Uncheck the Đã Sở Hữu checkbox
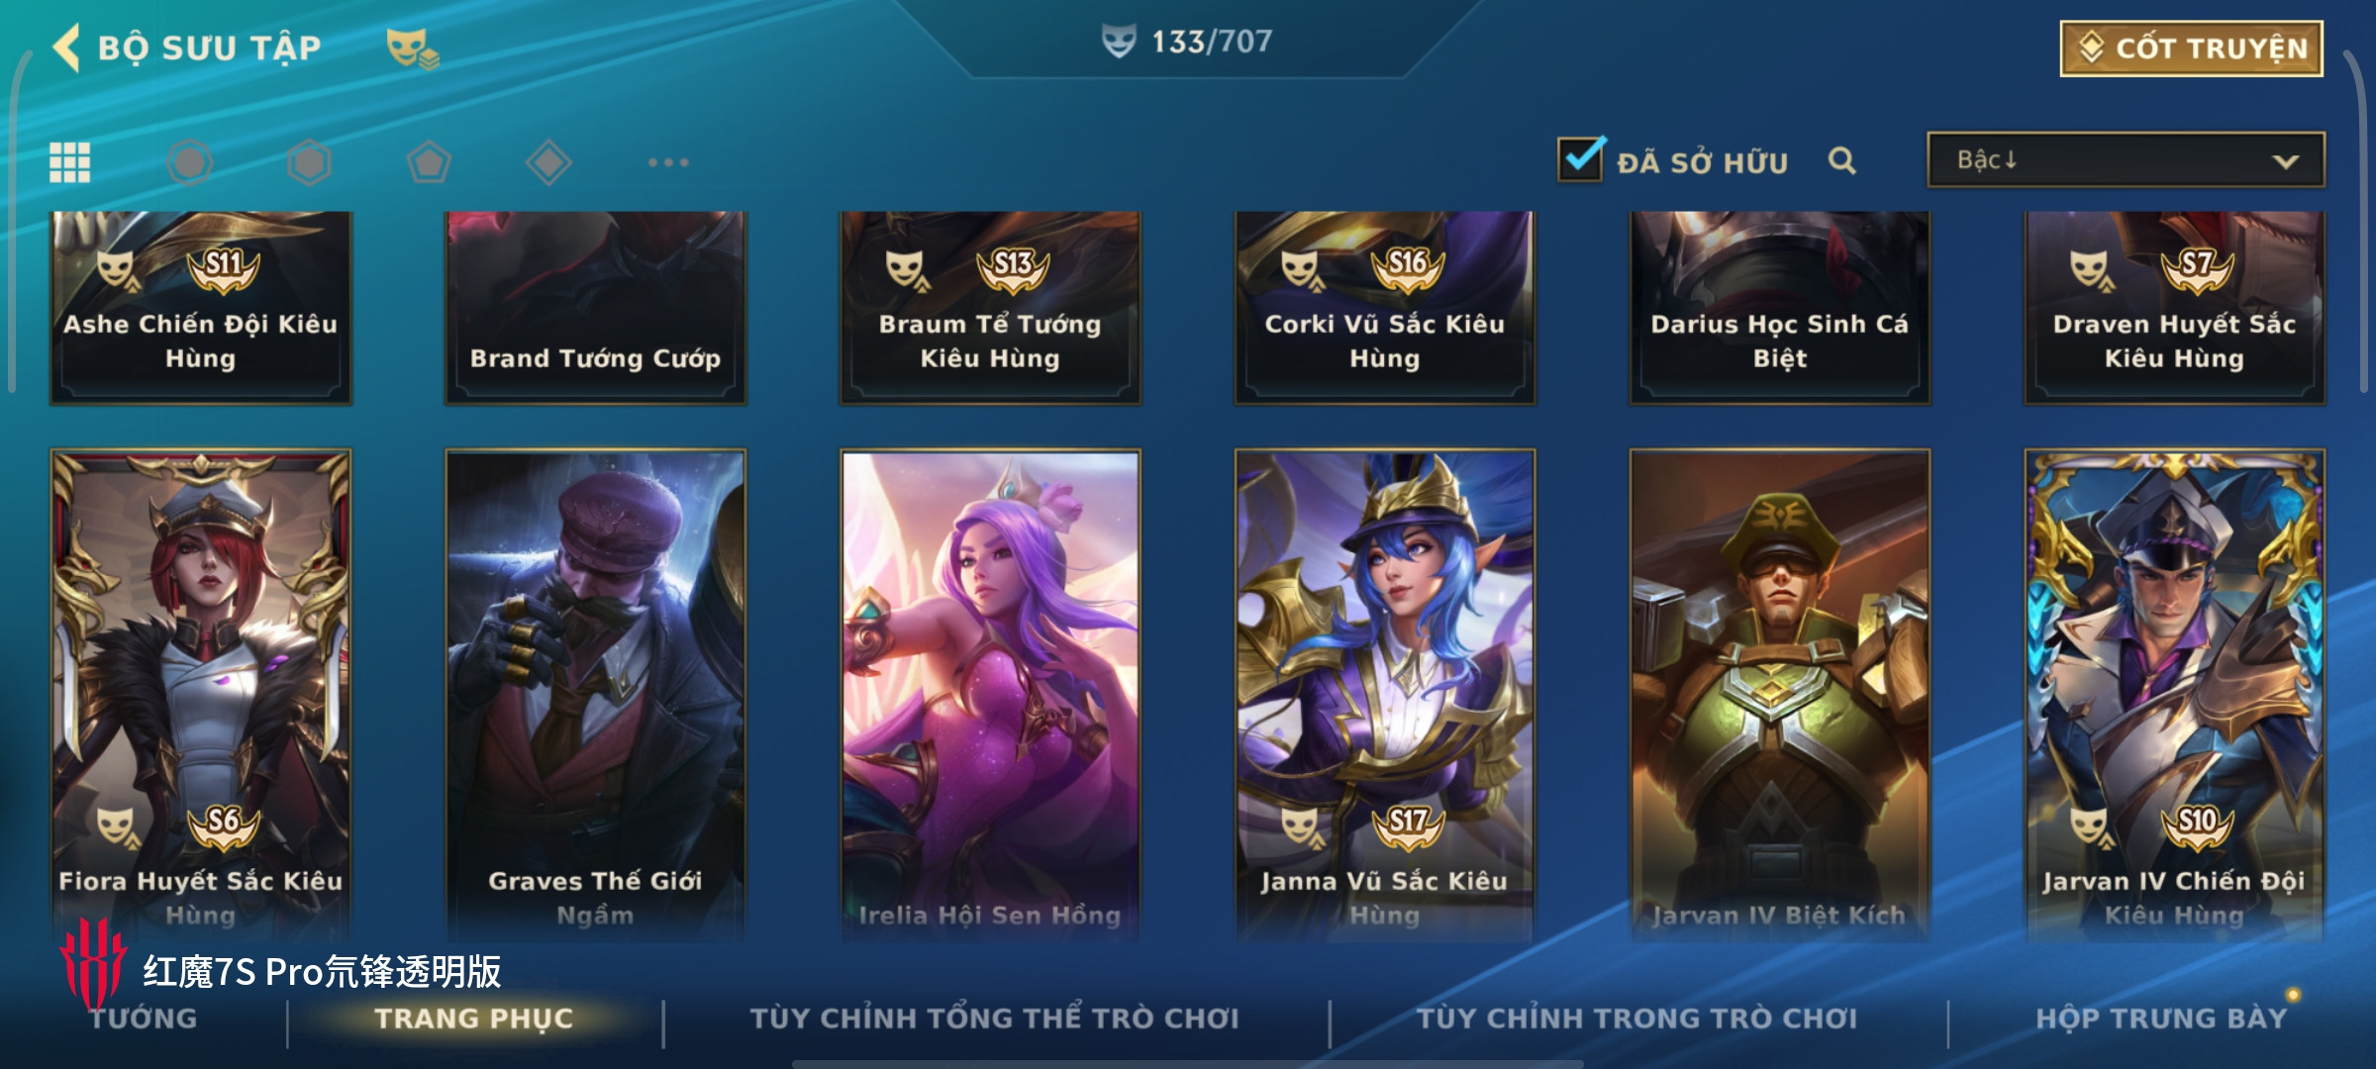Screen dimensions: 2376x1069 click(1580, 158)
